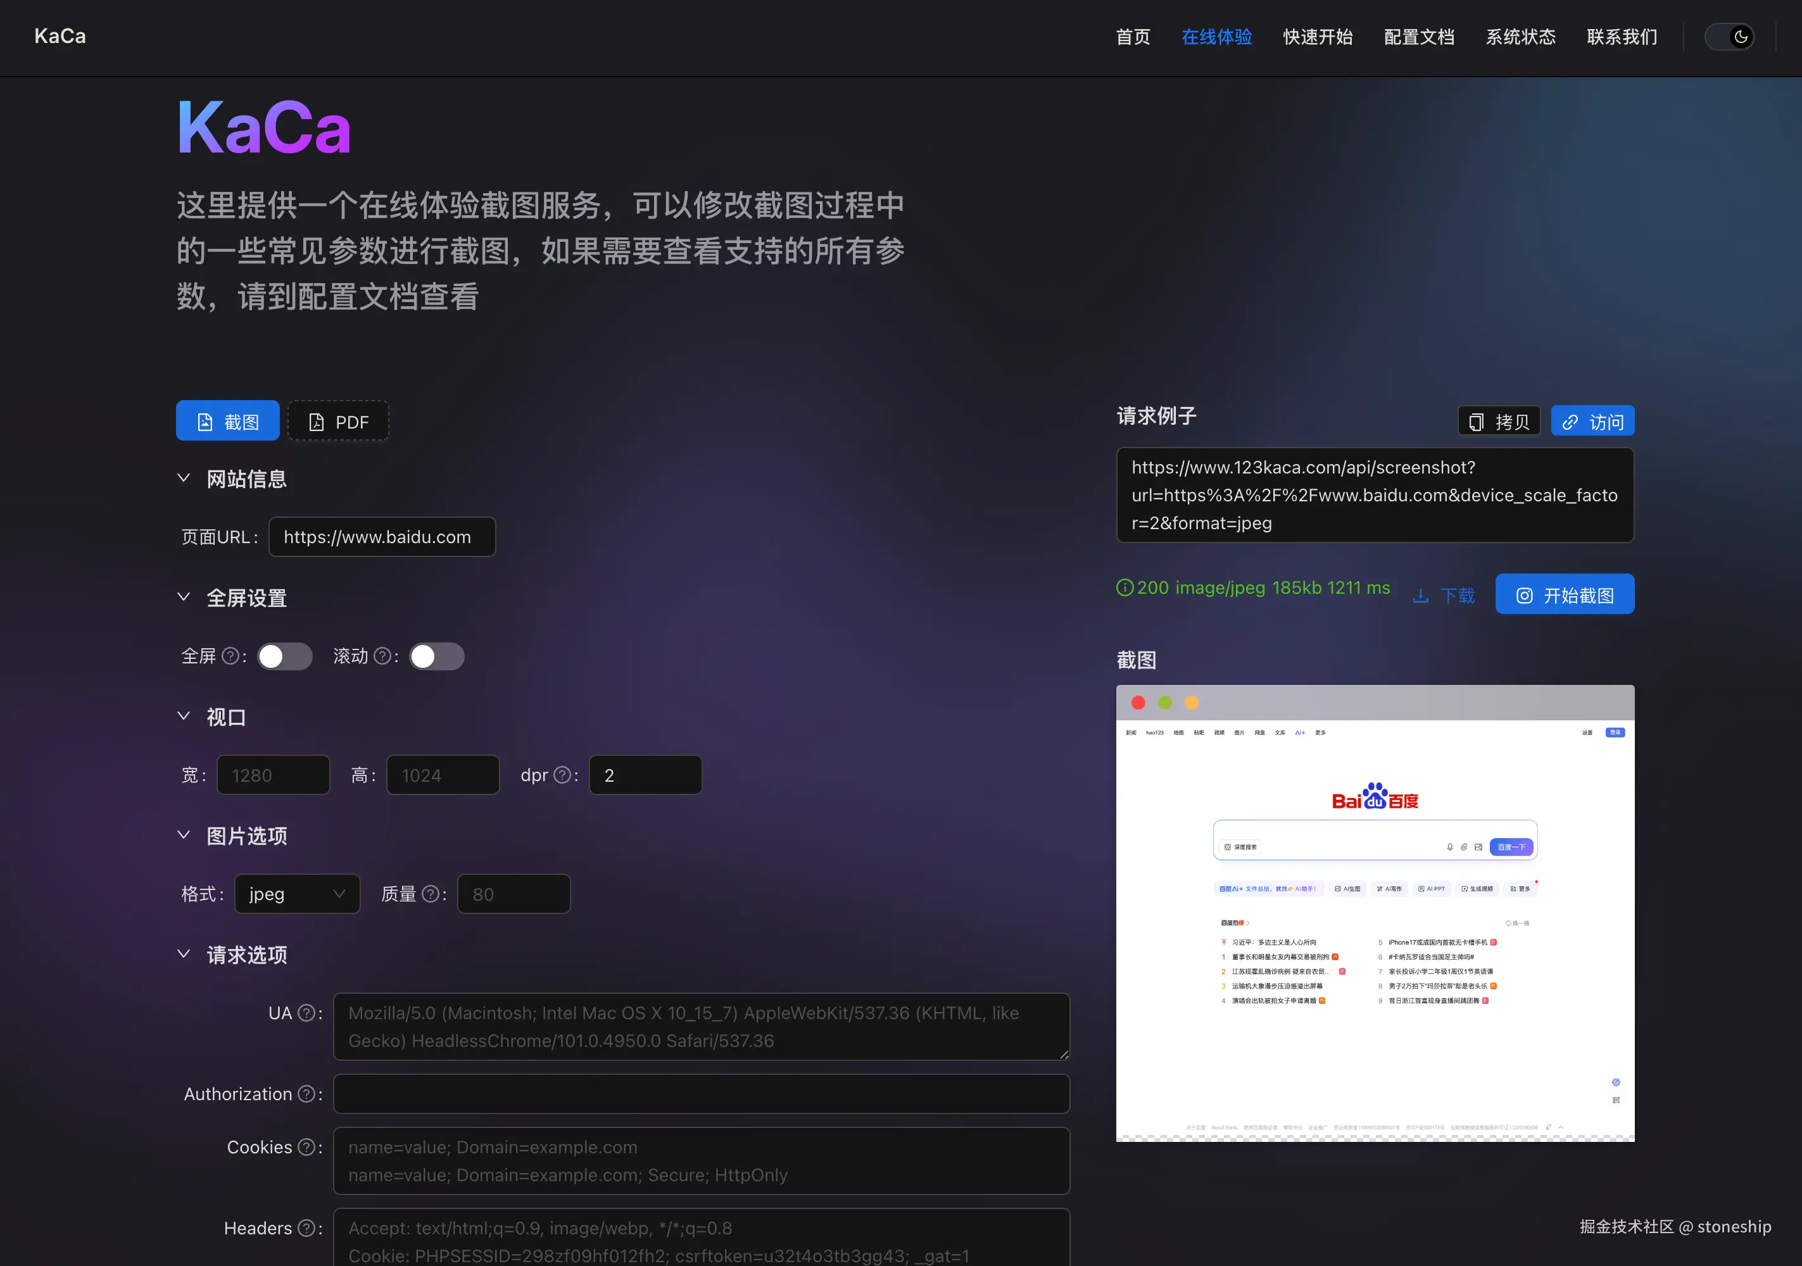Click the Headers help question-mark icon

coord(307,1228)
